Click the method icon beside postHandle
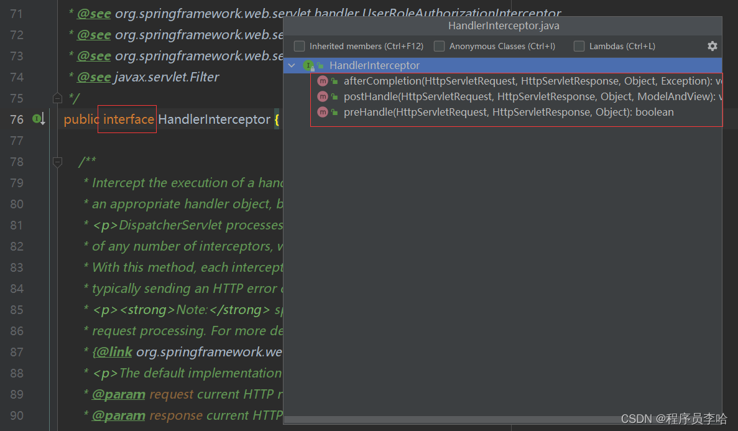 (x=323, y=96)
